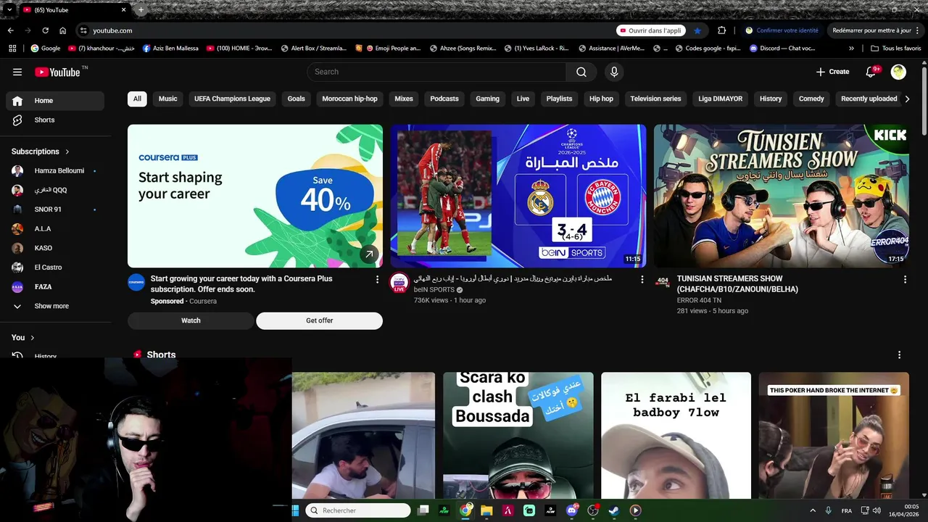Reload the page

coord(45,30)
